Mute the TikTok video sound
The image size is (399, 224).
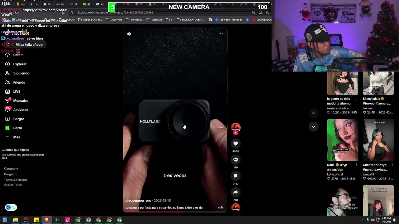coord(129,34)
